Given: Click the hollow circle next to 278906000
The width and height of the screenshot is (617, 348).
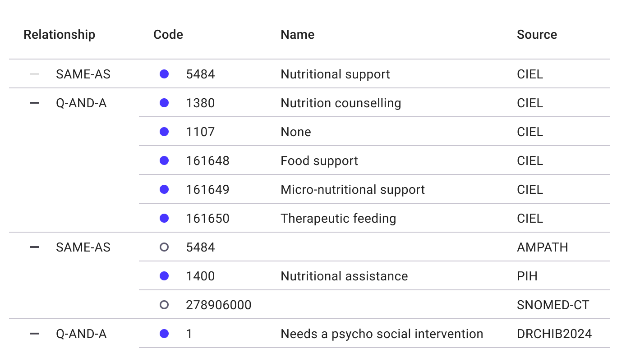Looking at the screenshot, I should 164,305.
